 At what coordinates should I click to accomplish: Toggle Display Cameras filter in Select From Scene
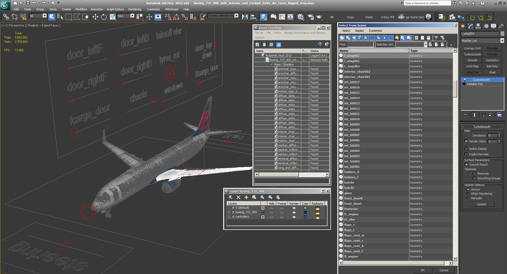point(360,38)
